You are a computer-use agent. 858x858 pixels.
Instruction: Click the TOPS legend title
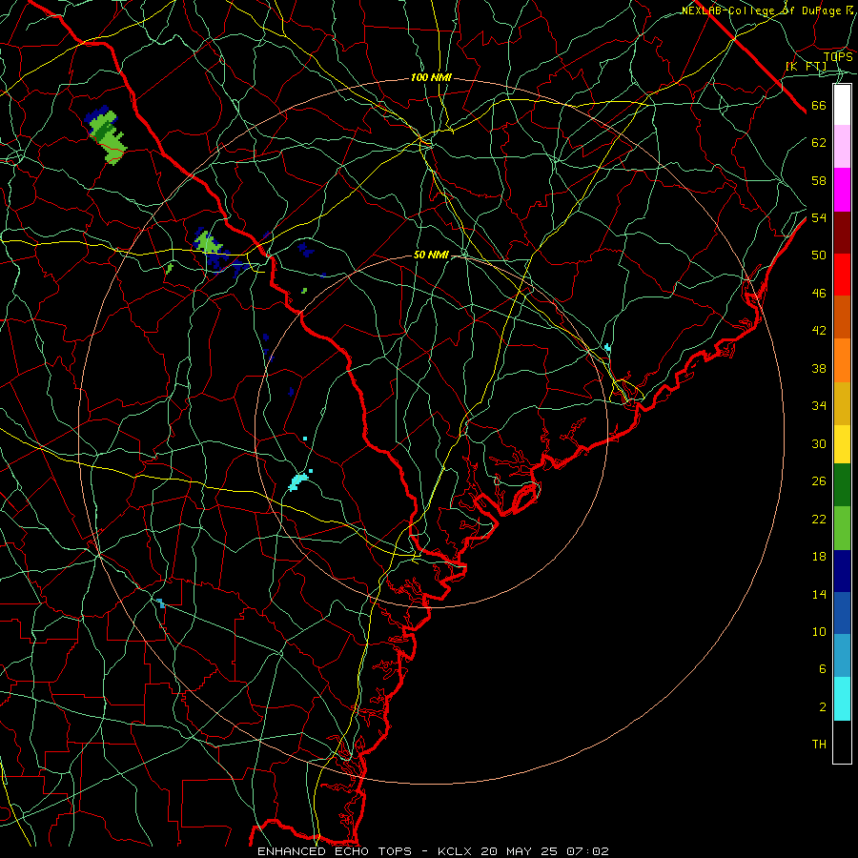pos(837,57)
